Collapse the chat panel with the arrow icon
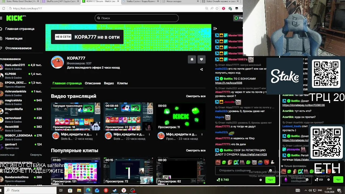The image size is (345, 194). 215,29
